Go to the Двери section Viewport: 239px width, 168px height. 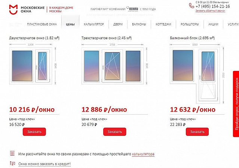click(118, 24)
